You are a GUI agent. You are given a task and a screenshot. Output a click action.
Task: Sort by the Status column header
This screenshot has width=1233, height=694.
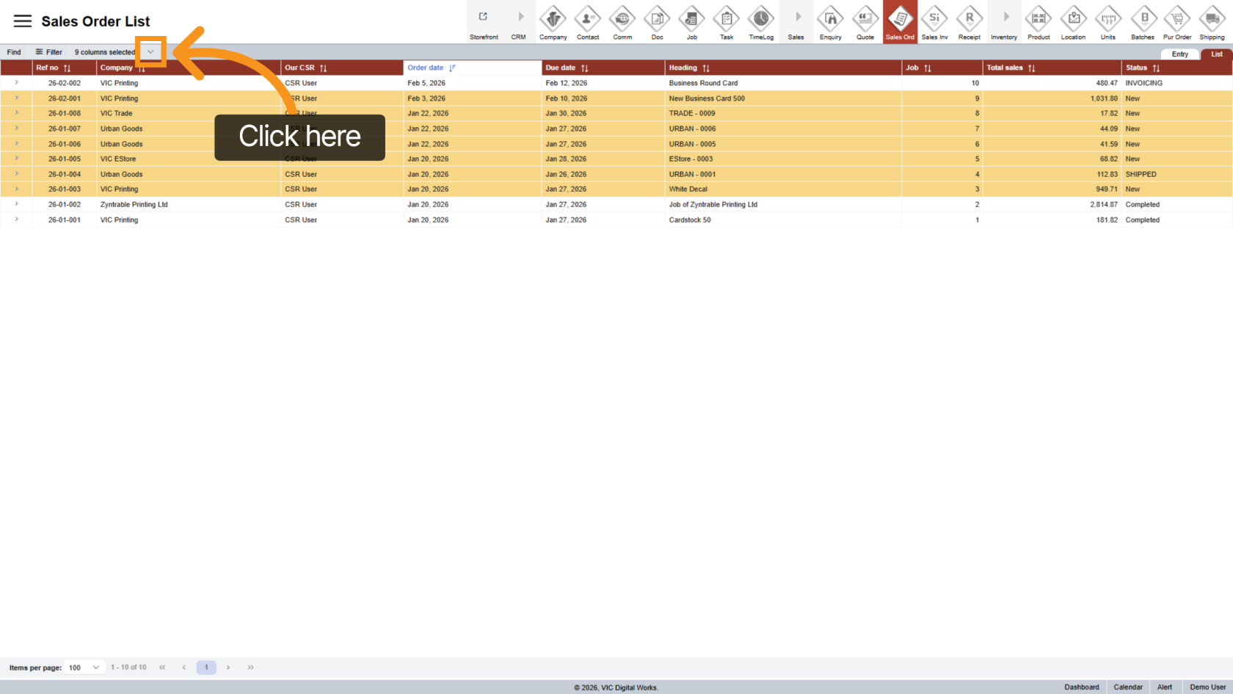coord(1156,68)
